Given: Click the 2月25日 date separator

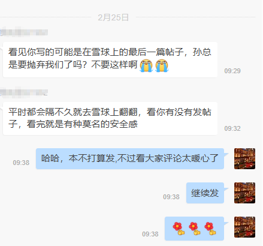Looking at the screenshot, I should tap(113, 17).
